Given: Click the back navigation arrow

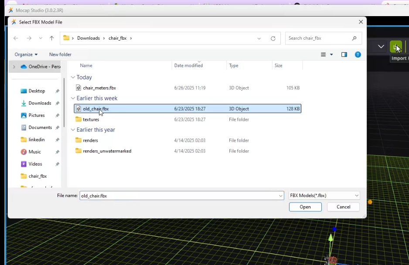Looking at the screenshot, I should [x=16, y=38].
